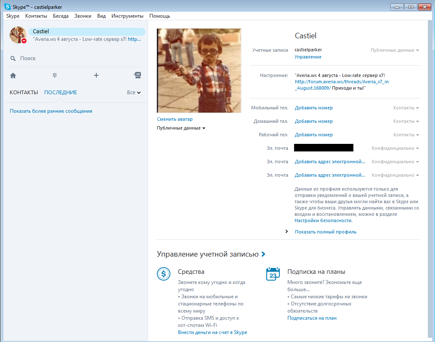The width and height of the screenshot is (435, 342).
Task: Open the Все filter dropdown
Action: [134, 93]
